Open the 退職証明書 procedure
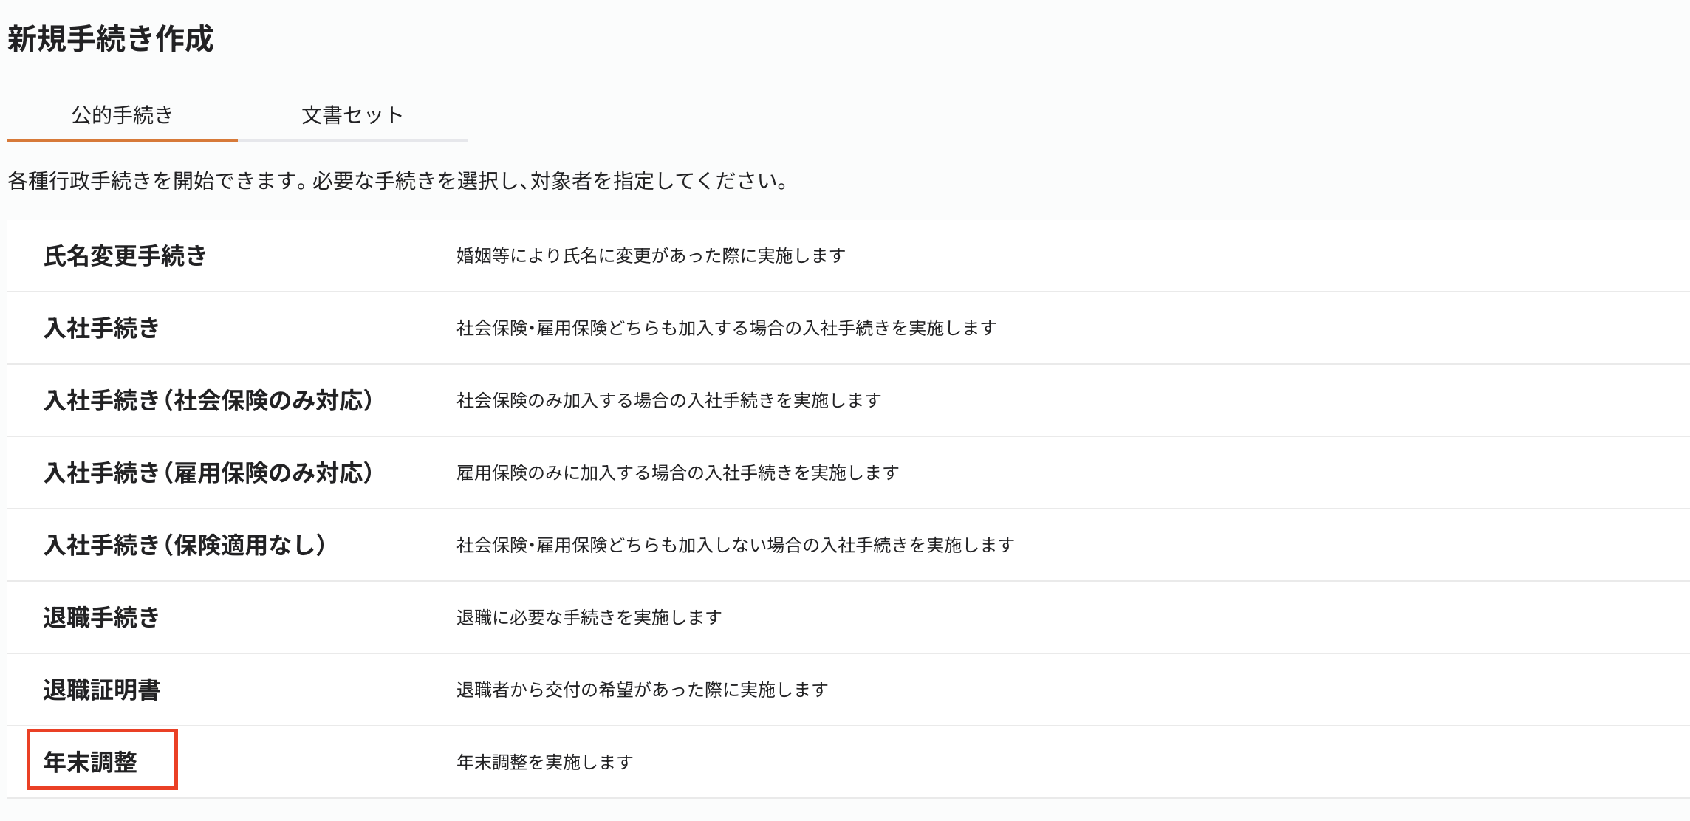 (103, 690)
